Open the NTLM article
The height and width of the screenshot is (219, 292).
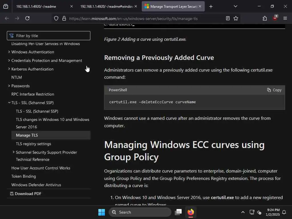coord(17,77)
